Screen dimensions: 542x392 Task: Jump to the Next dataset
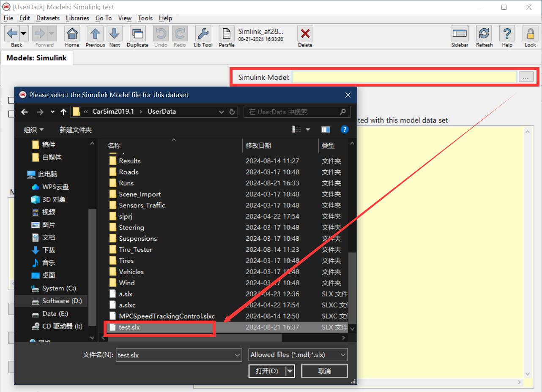114,33
